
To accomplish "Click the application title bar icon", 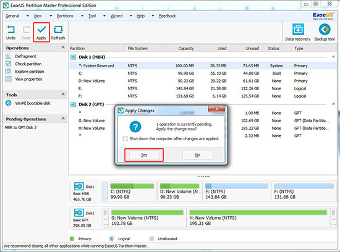I will (x=6, y=5).
